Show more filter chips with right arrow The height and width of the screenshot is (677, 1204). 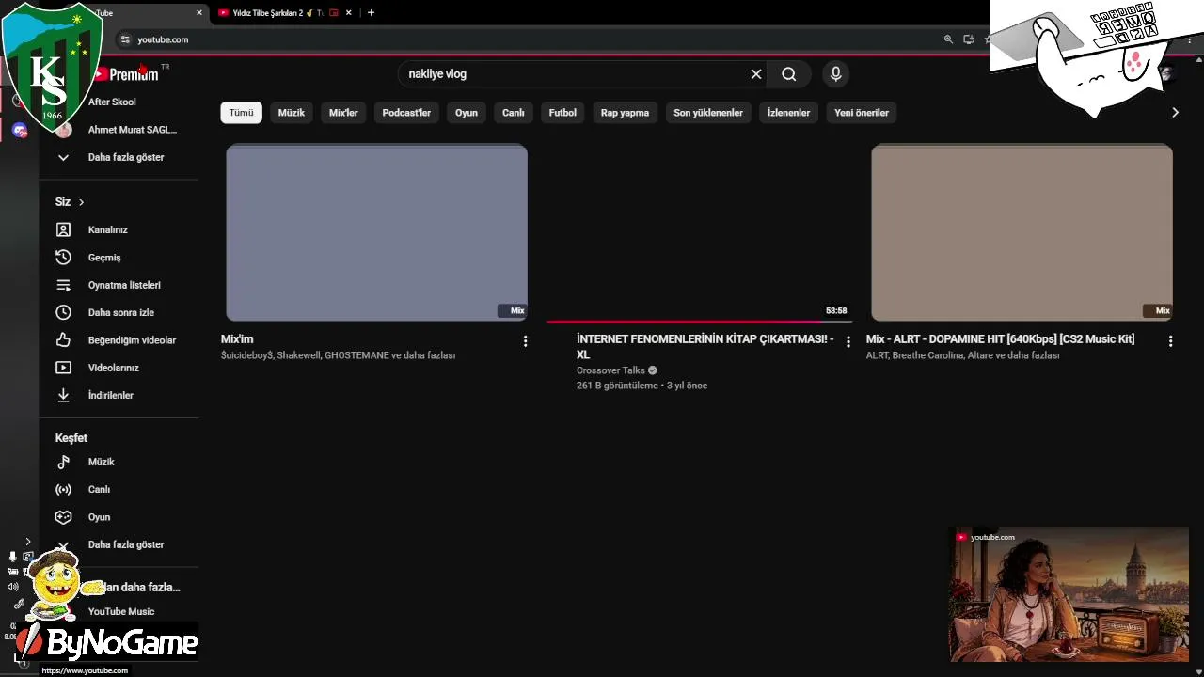click(x=1175, y=113)
